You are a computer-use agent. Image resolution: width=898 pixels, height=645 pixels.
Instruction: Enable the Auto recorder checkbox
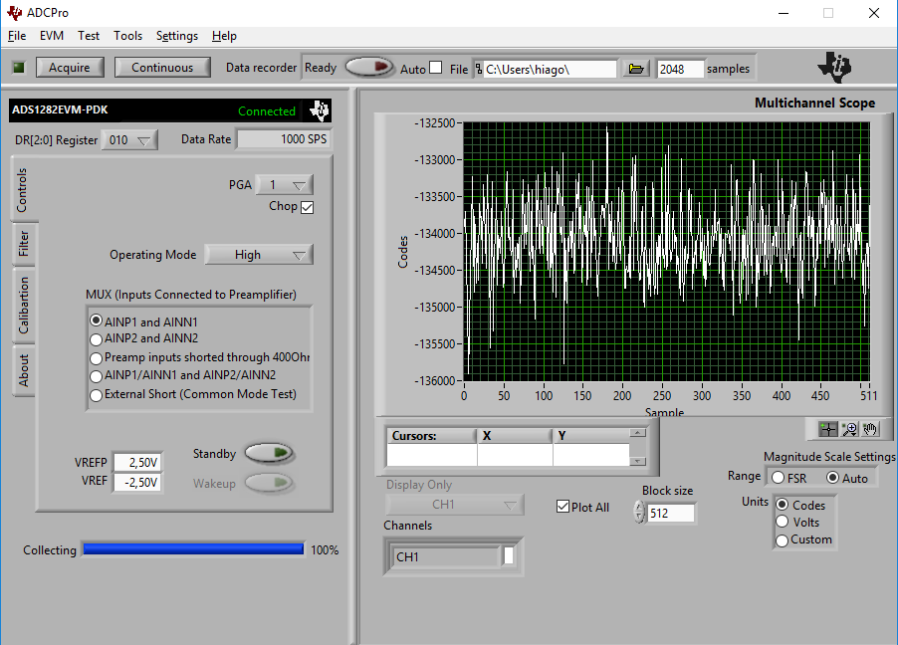[x=435, y=68]
